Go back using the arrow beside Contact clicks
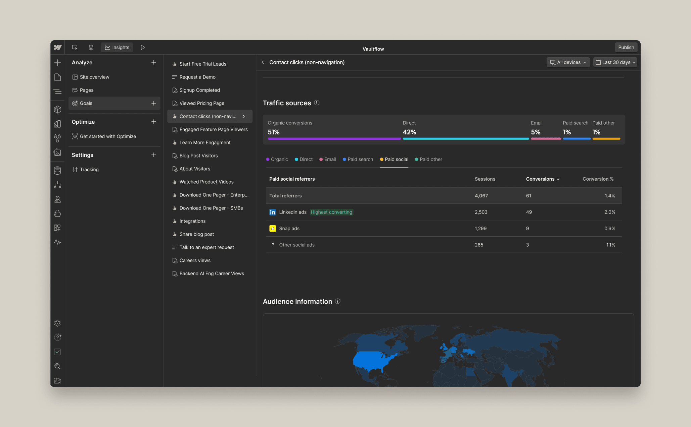 pyautogui.click(x=263, y=62)
